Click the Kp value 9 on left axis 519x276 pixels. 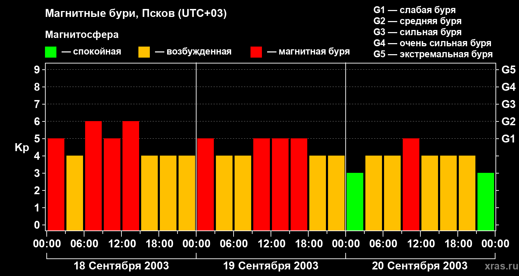(x=37, y=70)
